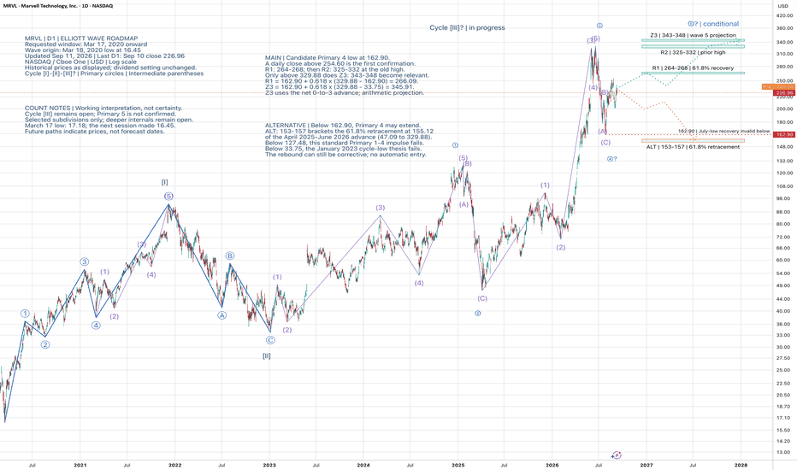The image size is (797, 470).
Task: Select the circled 5 label at 2022 peak
Action: pos(168,197)
